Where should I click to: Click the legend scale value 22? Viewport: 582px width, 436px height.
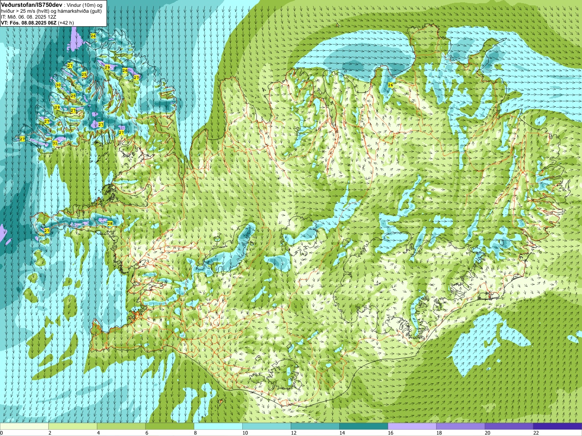(x=536, y=433)
